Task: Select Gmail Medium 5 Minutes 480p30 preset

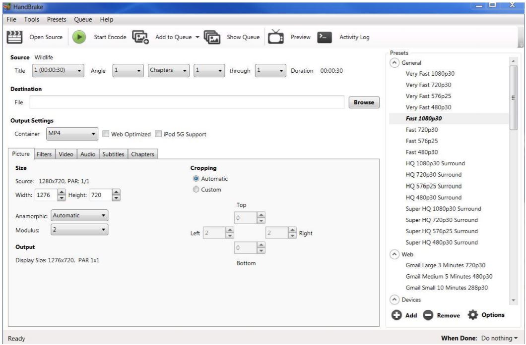Action: pyautogui.click(x=449, y=276)
